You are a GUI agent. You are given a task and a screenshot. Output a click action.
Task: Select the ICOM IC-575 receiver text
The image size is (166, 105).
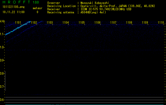tap(106, 9)
